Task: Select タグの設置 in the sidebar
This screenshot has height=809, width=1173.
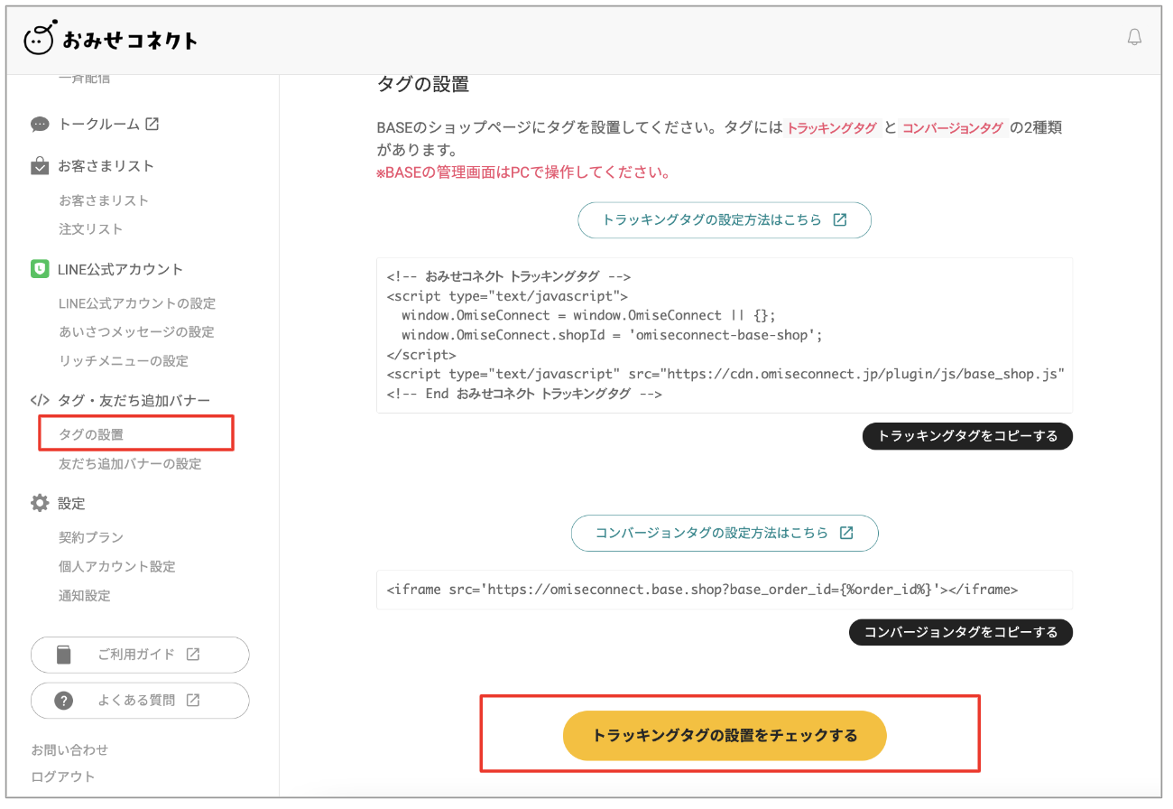Action: point(91,434)
